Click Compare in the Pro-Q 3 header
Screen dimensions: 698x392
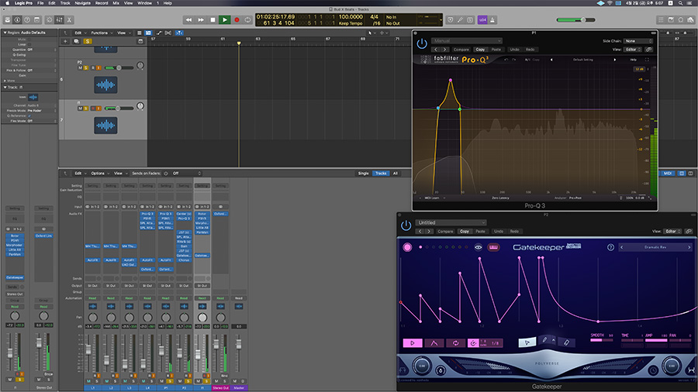461,50
